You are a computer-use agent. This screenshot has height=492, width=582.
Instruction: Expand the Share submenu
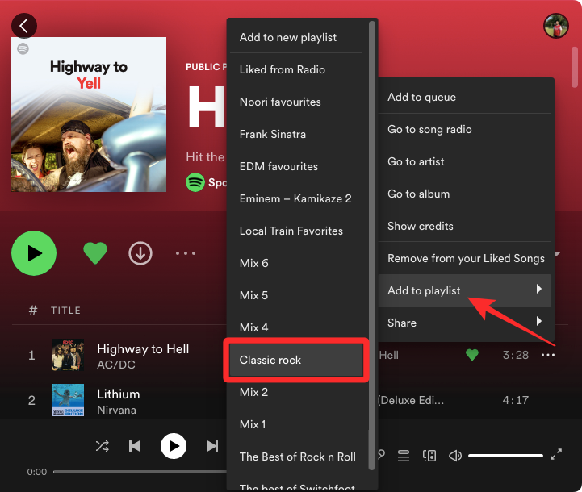click(464, 323)
